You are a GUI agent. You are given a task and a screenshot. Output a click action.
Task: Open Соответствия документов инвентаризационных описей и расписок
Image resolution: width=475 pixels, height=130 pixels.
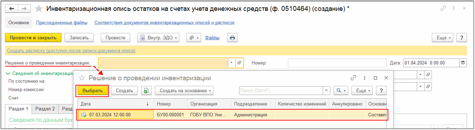pos(165,23)
